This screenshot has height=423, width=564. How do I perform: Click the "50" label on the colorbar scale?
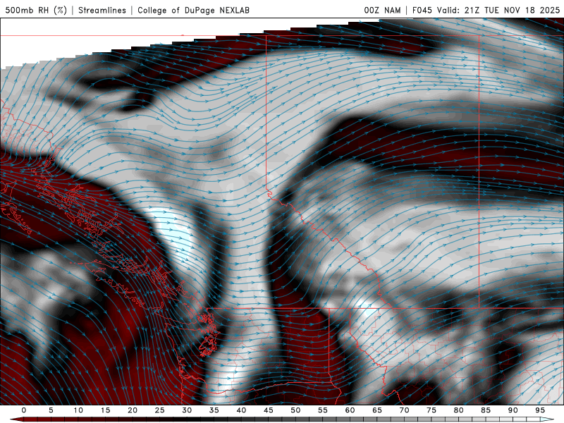(x=295, y=410)
